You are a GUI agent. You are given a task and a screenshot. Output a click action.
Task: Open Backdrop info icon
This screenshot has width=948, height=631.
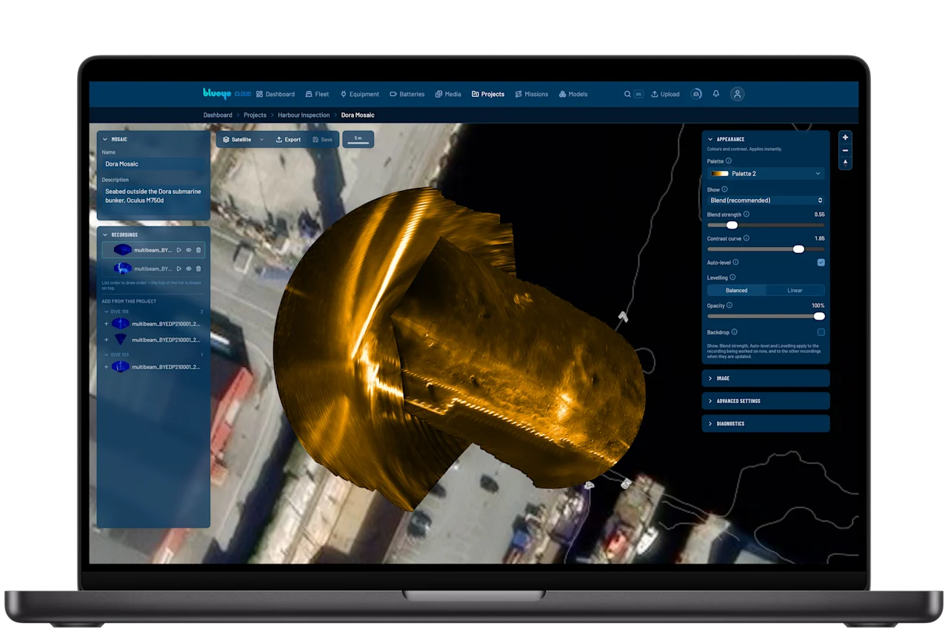point(734,332)
